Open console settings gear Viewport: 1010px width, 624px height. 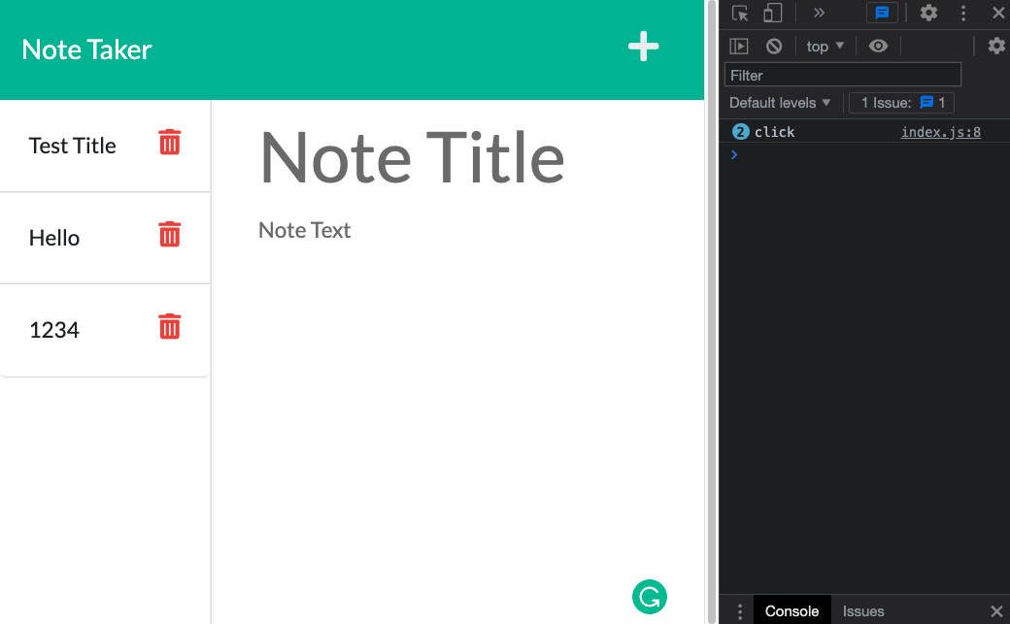click(x=995, y=46)
